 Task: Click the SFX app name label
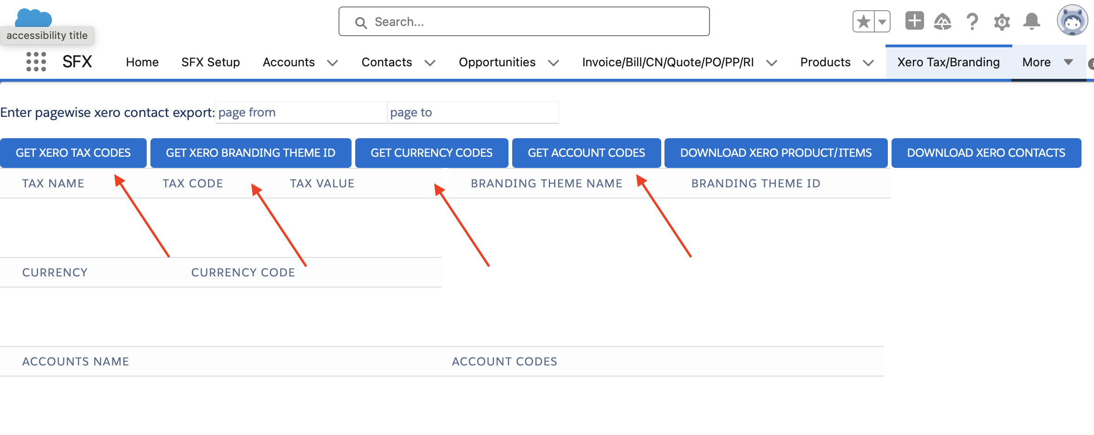coord(77,62)
